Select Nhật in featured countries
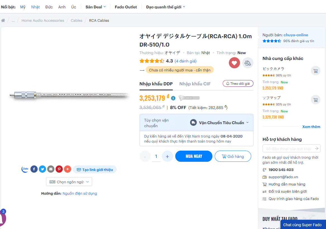Image resolution: width=326 pixels, height=229 pixels. [35, 7]
